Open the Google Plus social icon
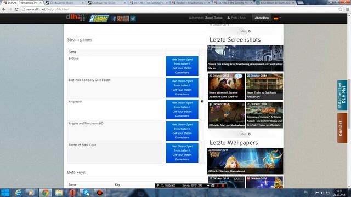This screenshot has width=351, height=197. point(120,19)
